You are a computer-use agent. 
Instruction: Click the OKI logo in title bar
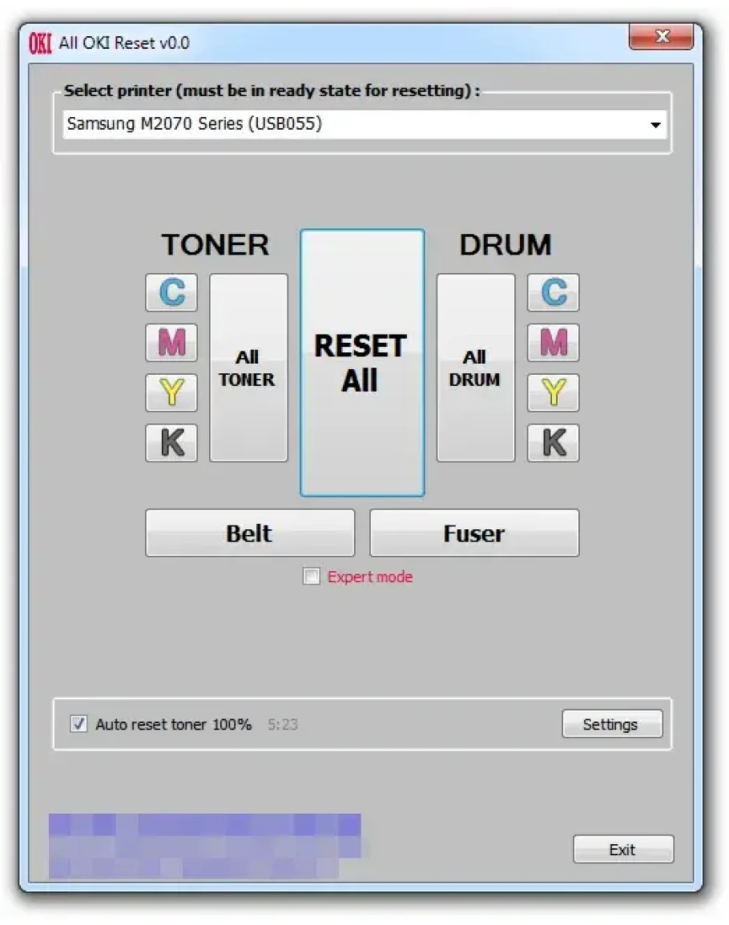tap(40, 43)
